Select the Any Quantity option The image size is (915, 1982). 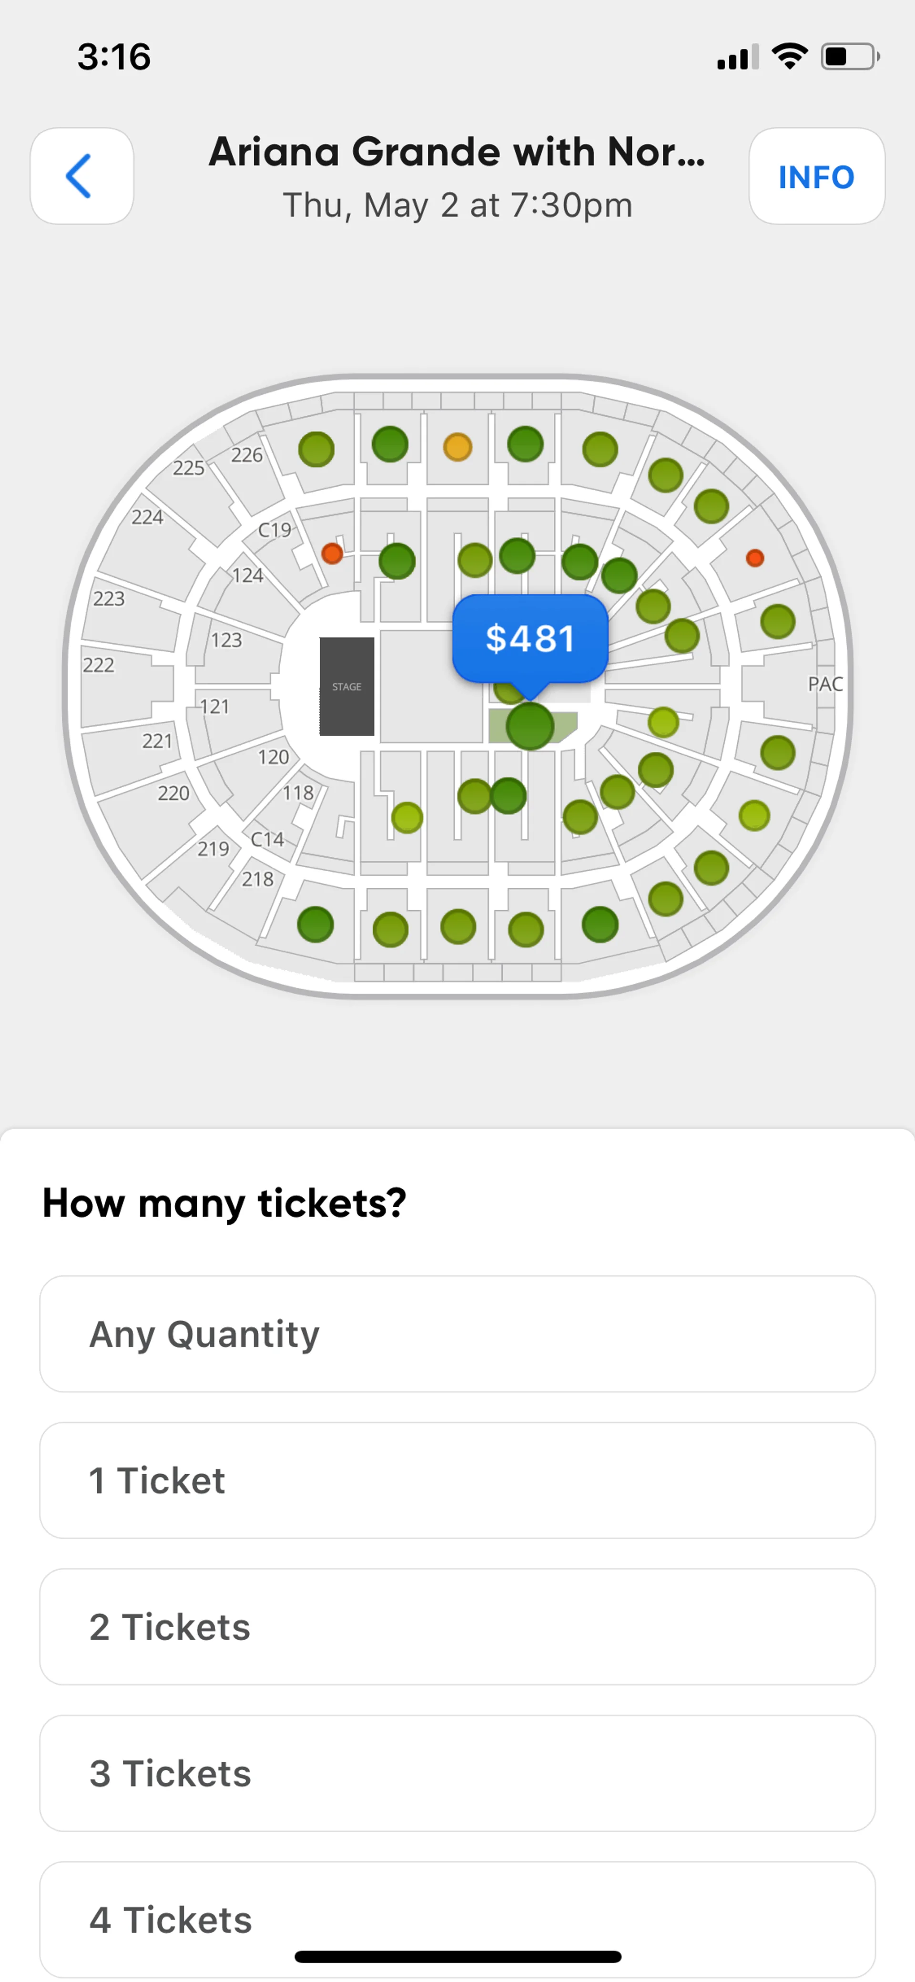tap(457, 1334)
